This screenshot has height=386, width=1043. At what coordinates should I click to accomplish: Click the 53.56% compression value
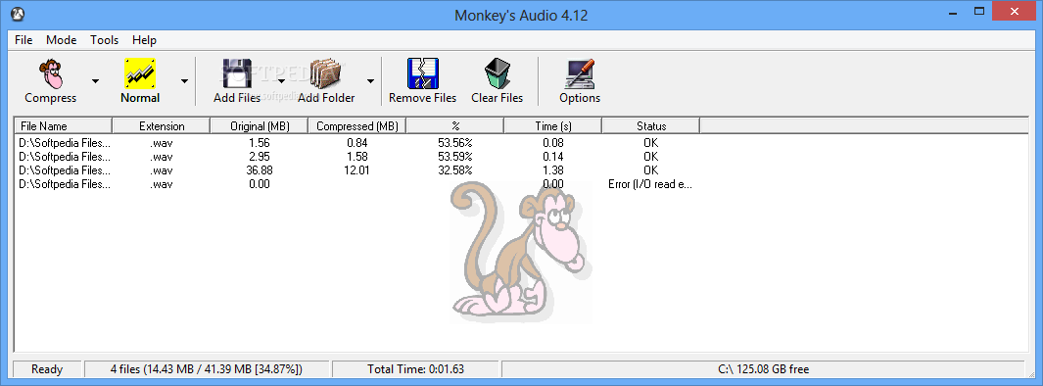pos(455,142)
